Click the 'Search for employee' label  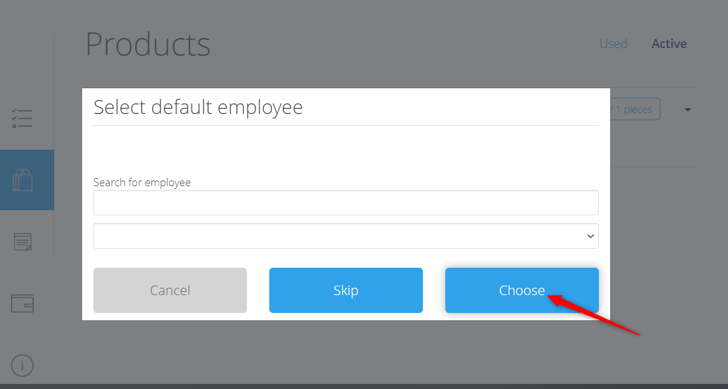pyautogui.click(x=142, y=182)
